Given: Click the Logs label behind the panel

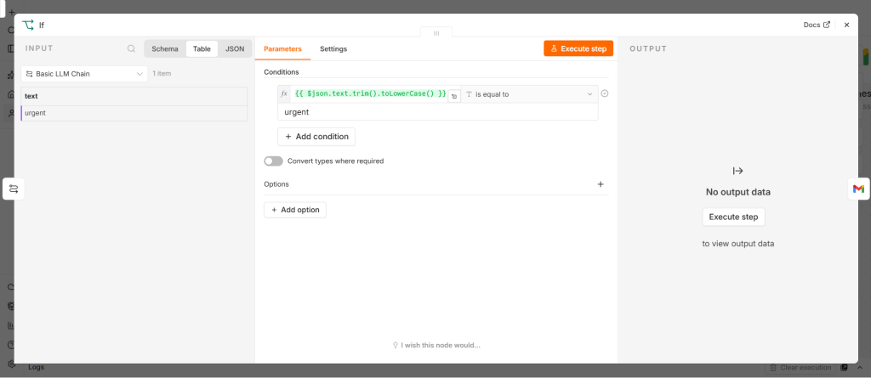Looking at the screenshot, I should coord(36,368).
